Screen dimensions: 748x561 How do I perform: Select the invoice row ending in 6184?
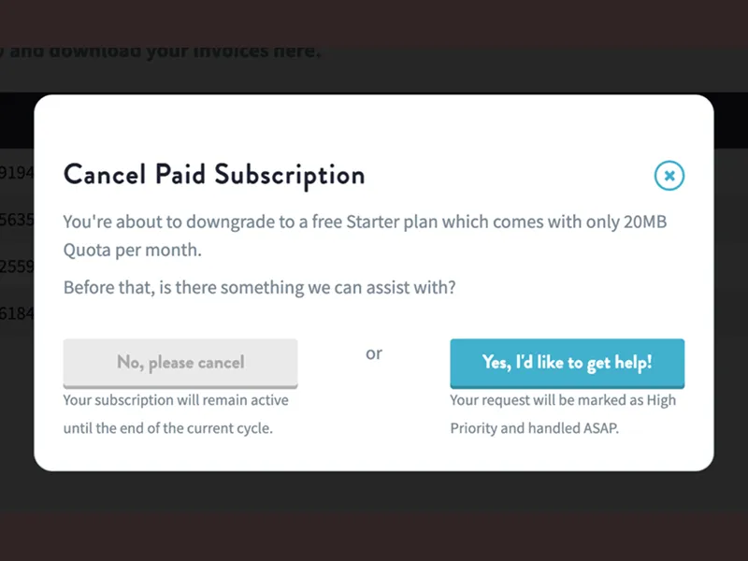tap(16, 313)
